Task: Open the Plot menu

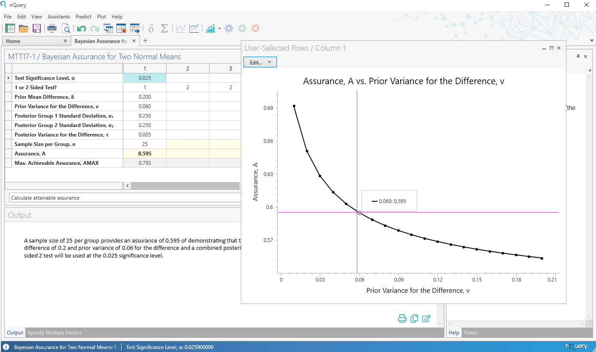Action: [x=101, y=17]
